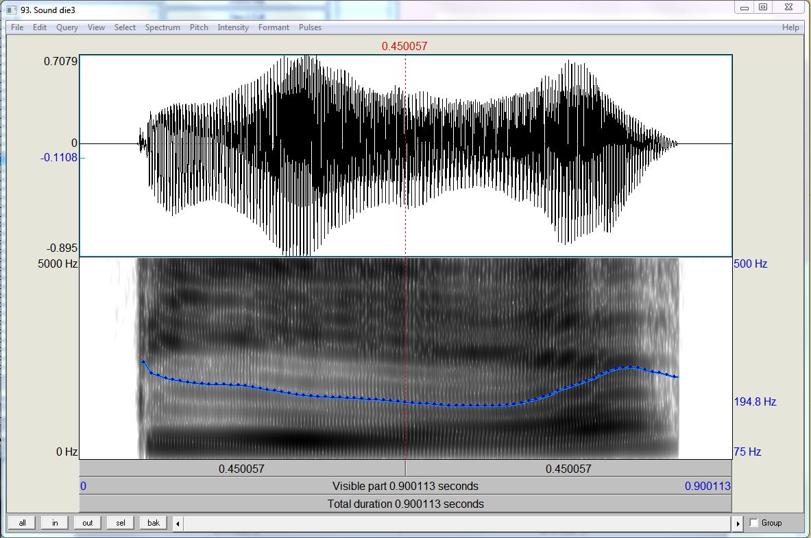
Task: Open the Select menu
Action: click(x=125, y=27)
